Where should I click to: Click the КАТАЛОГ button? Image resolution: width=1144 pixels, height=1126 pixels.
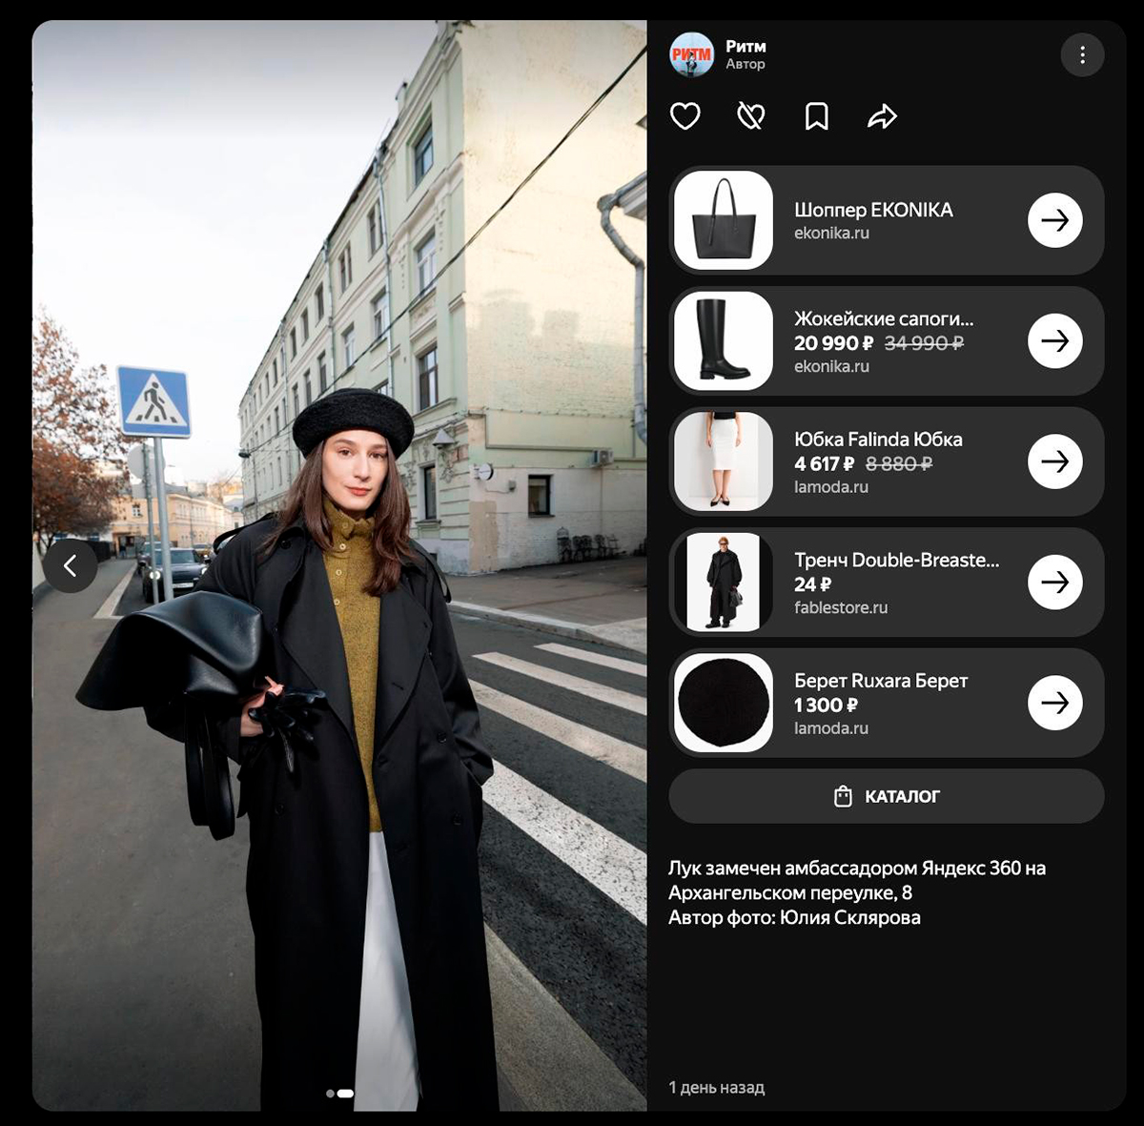[887, 796]
